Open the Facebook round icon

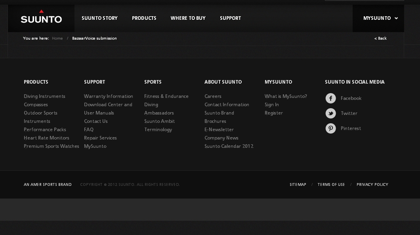point(330,98)
